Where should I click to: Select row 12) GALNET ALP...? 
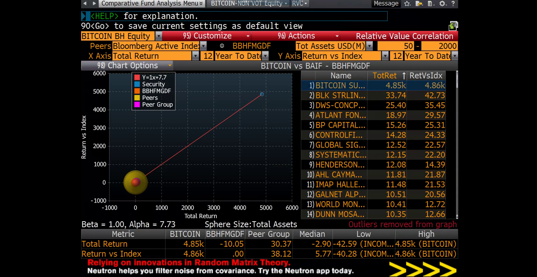pos(373,194)
